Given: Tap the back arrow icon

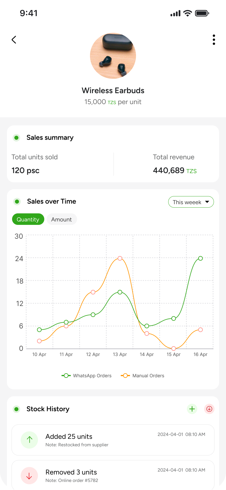Looking at the screenshot, I should [14, 40].
